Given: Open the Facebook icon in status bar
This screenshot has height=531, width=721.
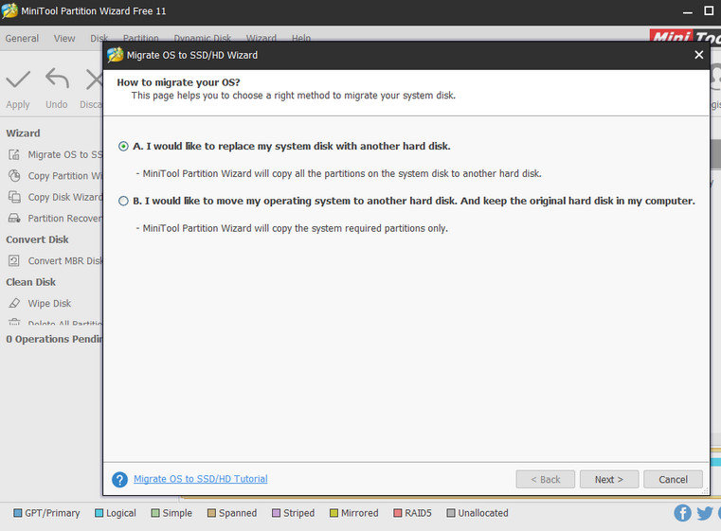Looking at the screenshot, I should [x=683, y=513].
